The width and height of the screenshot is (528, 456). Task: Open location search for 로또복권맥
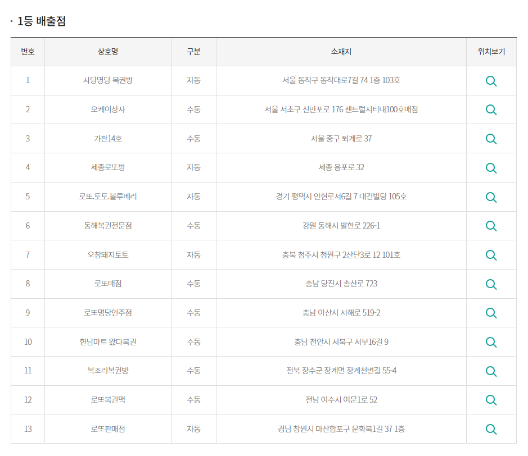pos(491,400)
